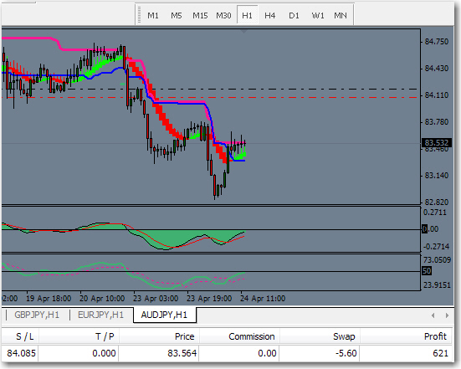Select the M15 timeframe button
This screenshot has width=461, height=369.
200,16
